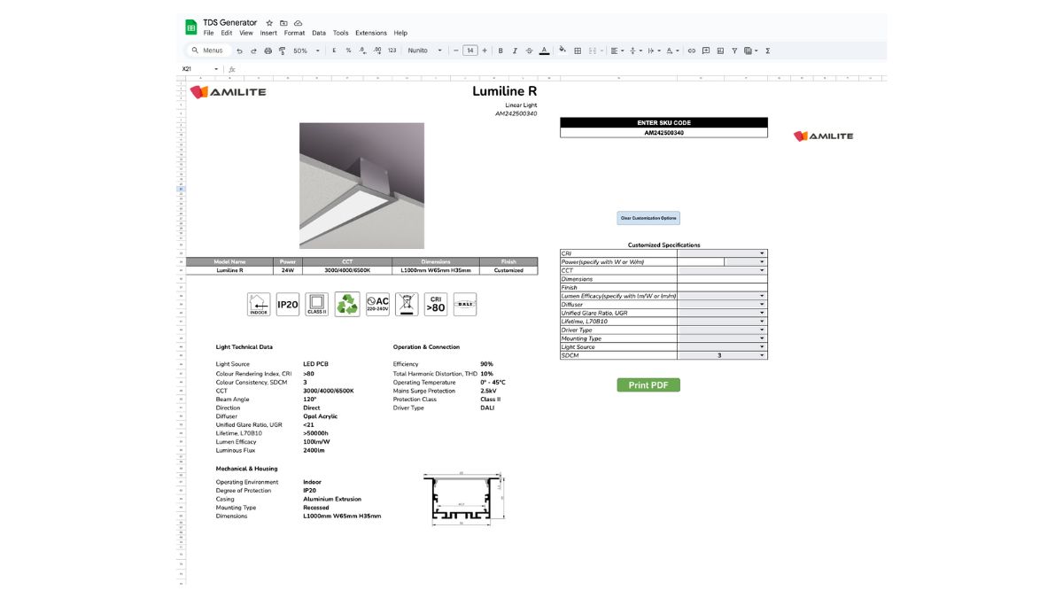
Task: Toggle bold formatting
Action: click(x=500, y=50)
